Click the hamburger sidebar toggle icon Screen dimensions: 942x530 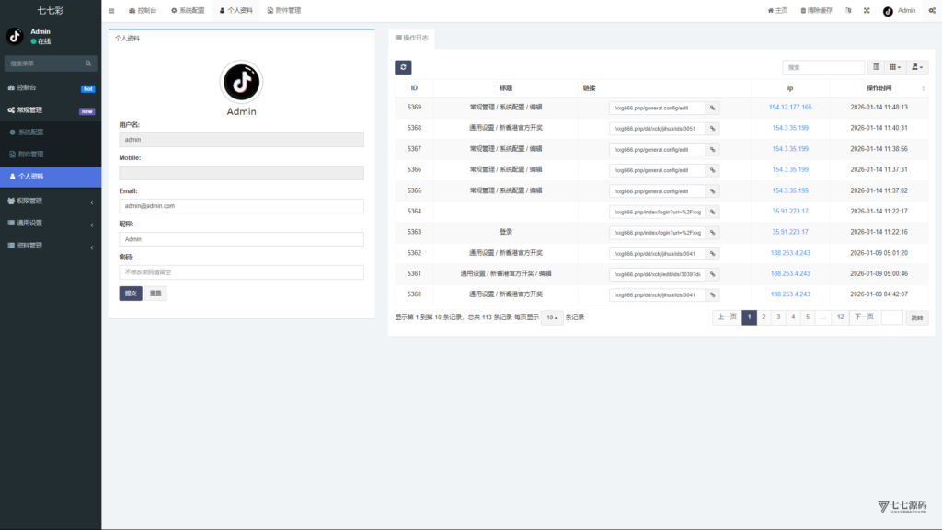[x=111, y=11]
